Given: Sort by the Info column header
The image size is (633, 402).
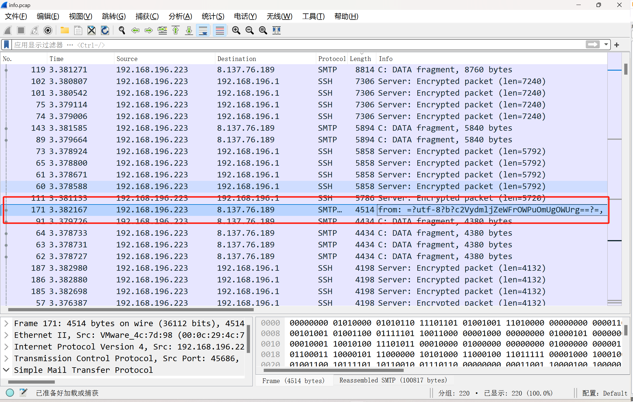Looking at the screenshot, I should [x=492, y=59].
